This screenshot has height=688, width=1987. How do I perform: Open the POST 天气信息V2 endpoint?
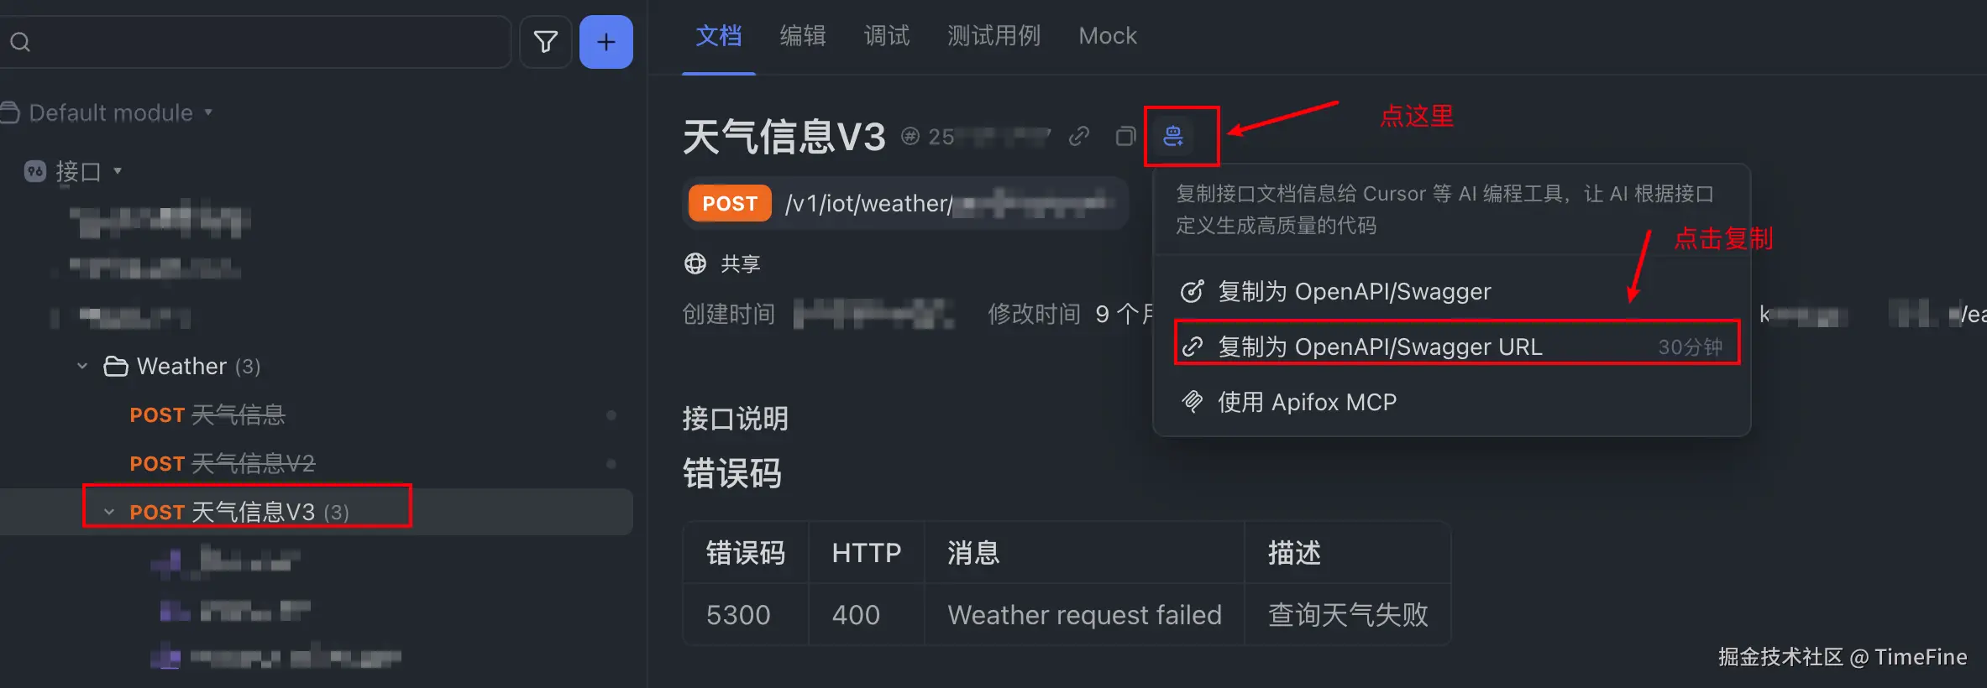tap(223, 463)
